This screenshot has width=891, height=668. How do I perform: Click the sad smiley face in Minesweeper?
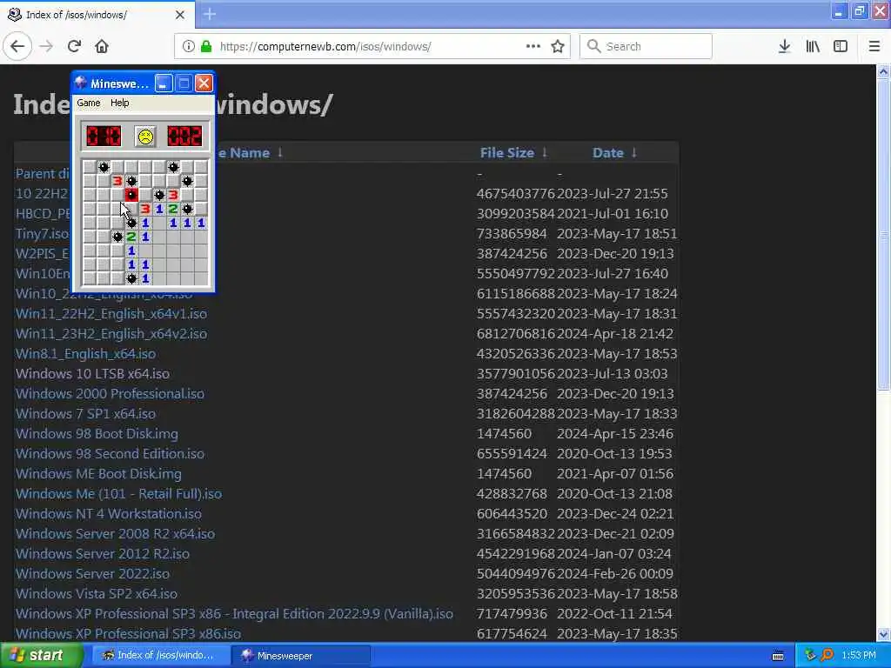point(145,137)
